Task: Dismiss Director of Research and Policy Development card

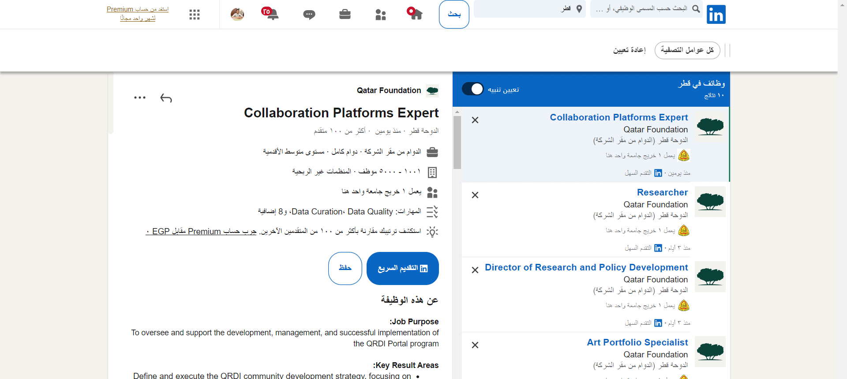Action: [475, 270]
